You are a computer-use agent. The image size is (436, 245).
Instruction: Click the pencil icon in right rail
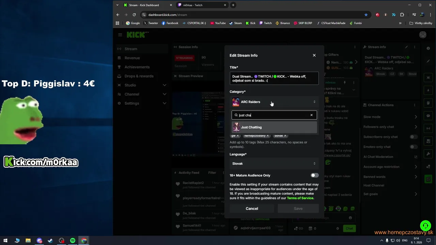(428, 61)
